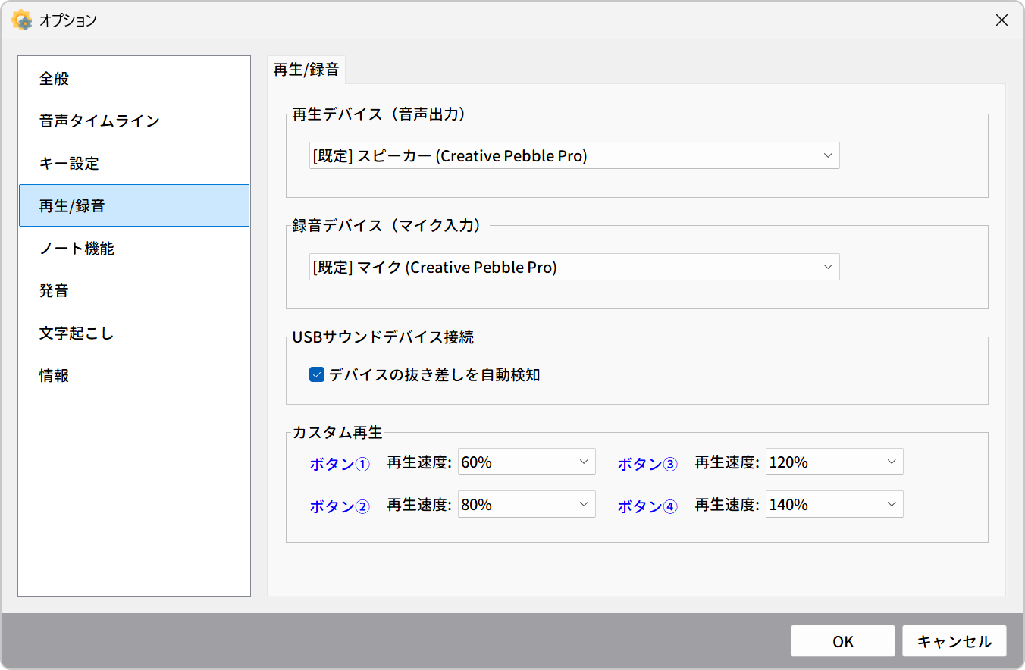The width and height of the screenshot is (1025, 670).
Task: Expand ボタン④ 再生速度 140% dropdown
Action: point(834,504)
